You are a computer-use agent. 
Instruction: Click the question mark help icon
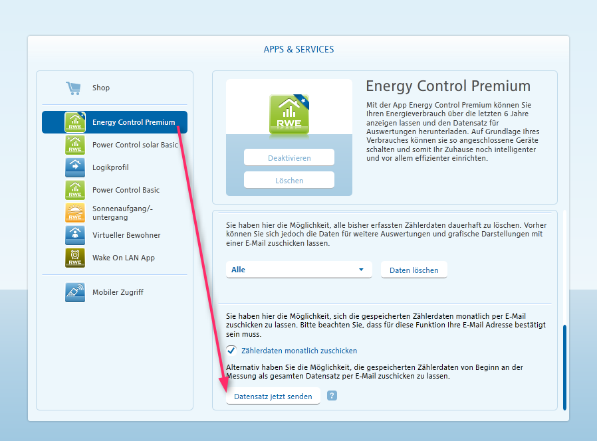(332, 396)
